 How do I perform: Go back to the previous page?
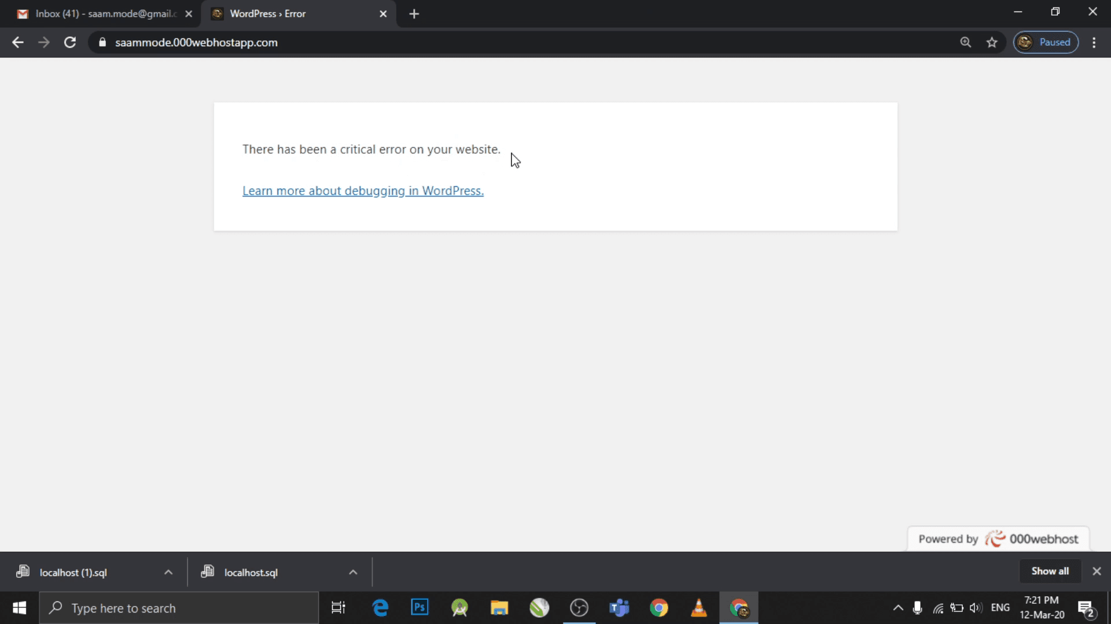18,42
